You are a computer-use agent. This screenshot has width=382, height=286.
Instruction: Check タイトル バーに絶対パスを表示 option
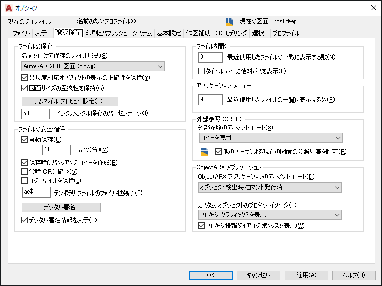(x=201, y=71)
